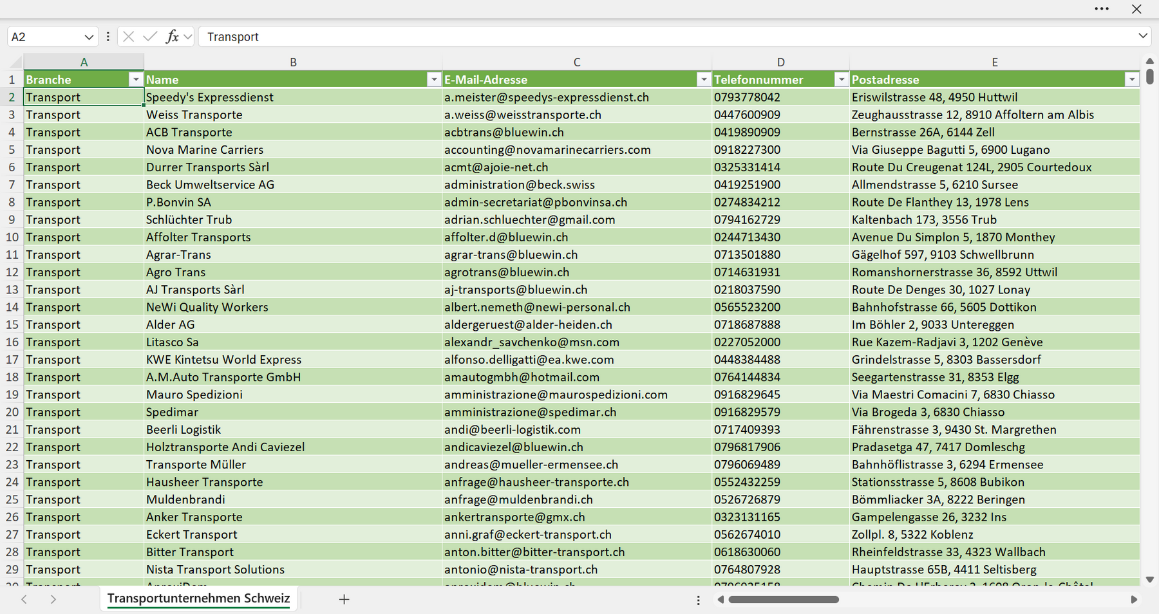
Task: Open the Postadresse filter dropdown
Action: pos(1132,79)
